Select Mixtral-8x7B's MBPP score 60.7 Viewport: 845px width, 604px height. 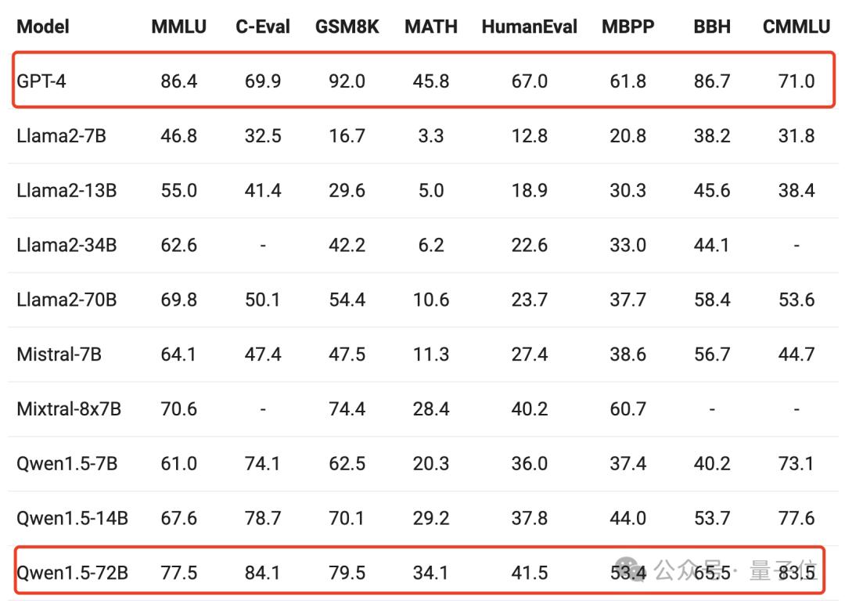tap(627, 409)
